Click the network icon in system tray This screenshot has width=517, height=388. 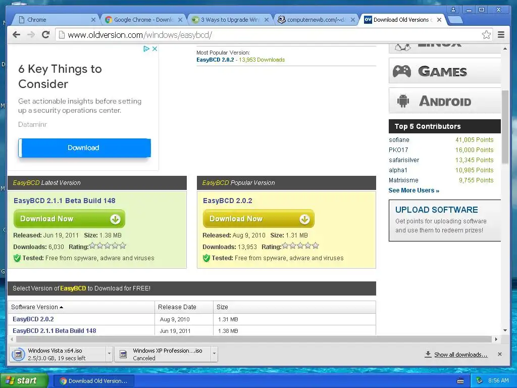(x=480, y=380)
